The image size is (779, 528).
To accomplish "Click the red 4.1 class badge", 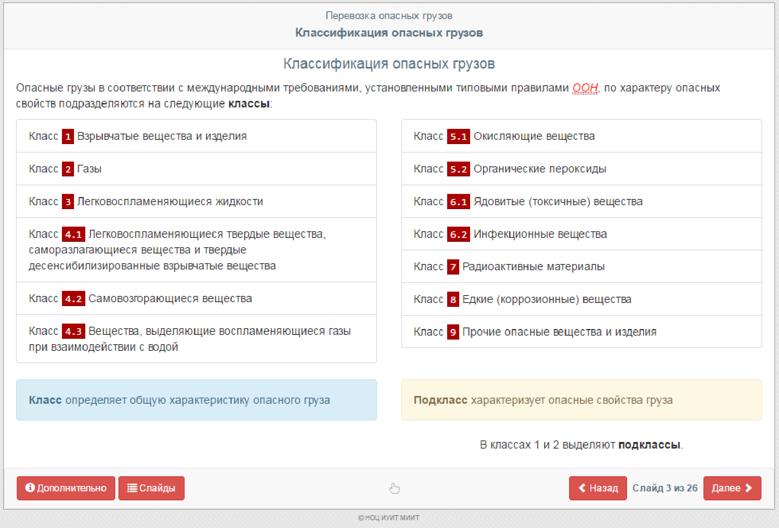I will (73, 234).
